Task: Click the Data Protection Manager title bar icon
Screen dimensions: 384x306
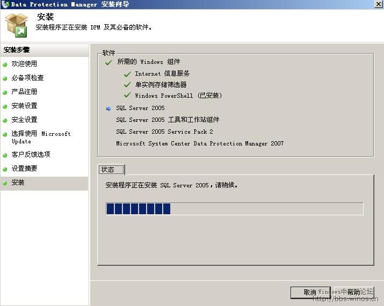Action: pos(5,4)
